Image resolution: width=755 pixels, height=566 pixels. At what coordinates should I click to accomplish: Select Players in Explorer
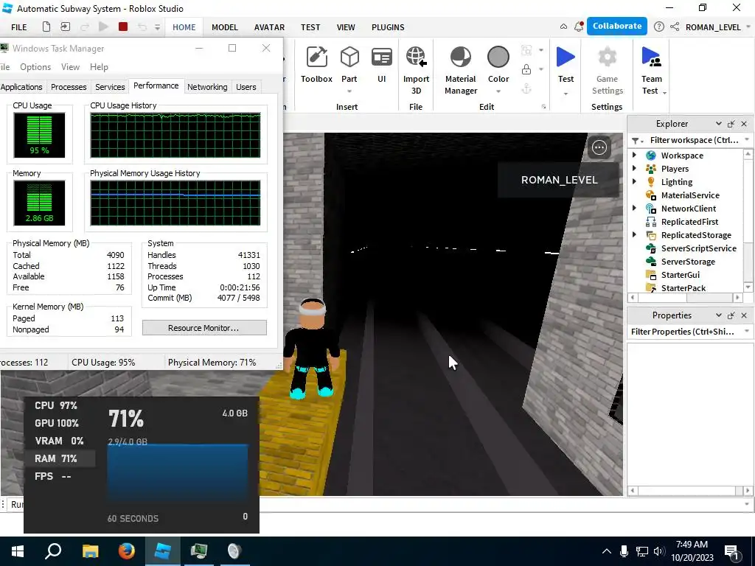click(x=675, y=169)
